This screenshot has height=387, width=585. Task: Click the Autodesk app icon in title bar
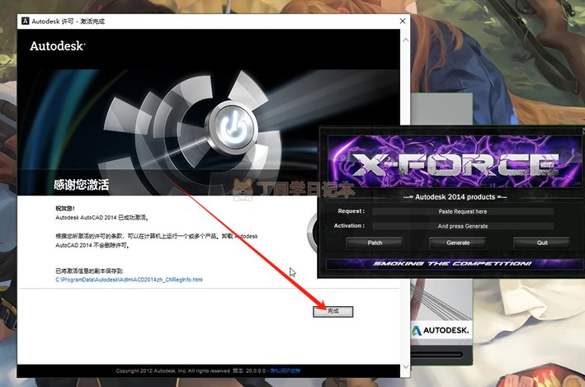(25, 21)
